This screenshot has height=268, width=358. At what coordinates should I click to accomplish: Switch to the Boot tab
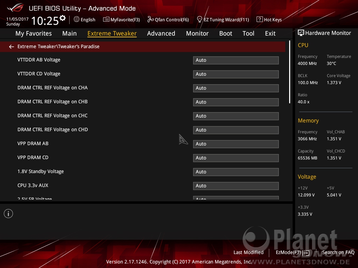(226, 33)
